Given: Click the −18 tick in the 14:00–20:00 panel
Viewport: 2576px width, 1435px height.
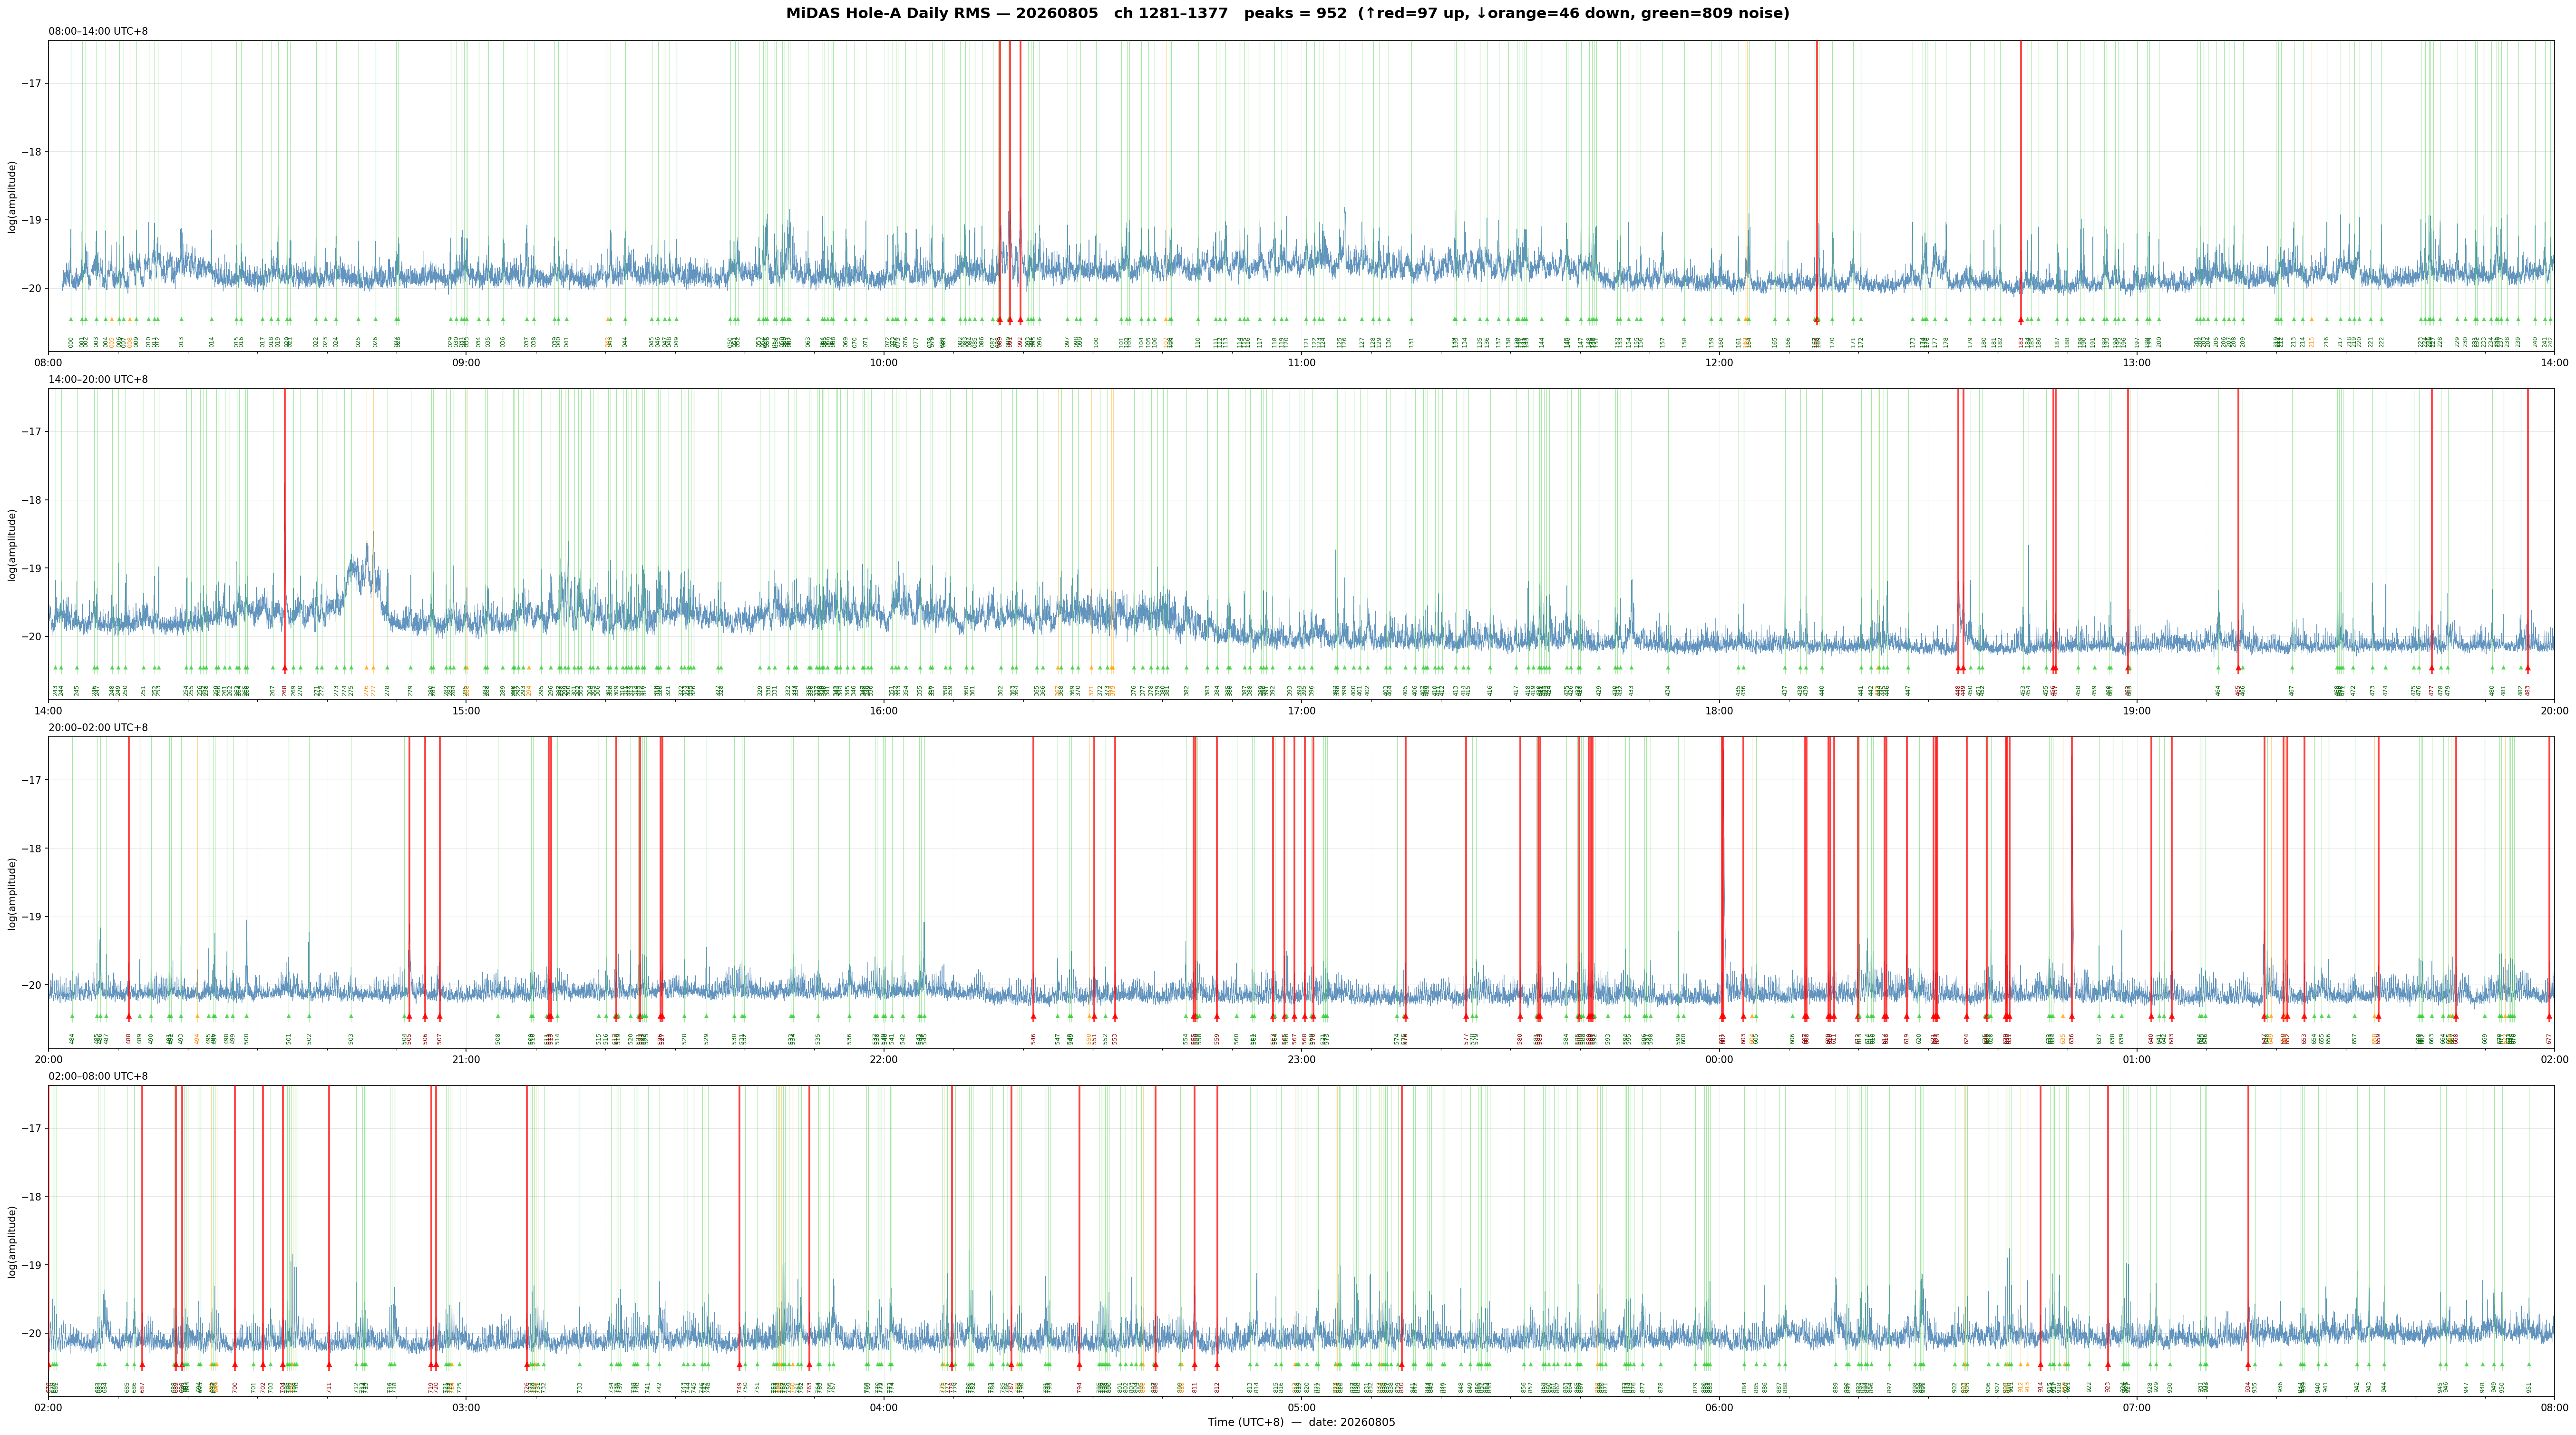Looking at the screenshot, I should (x=32, y=500).
